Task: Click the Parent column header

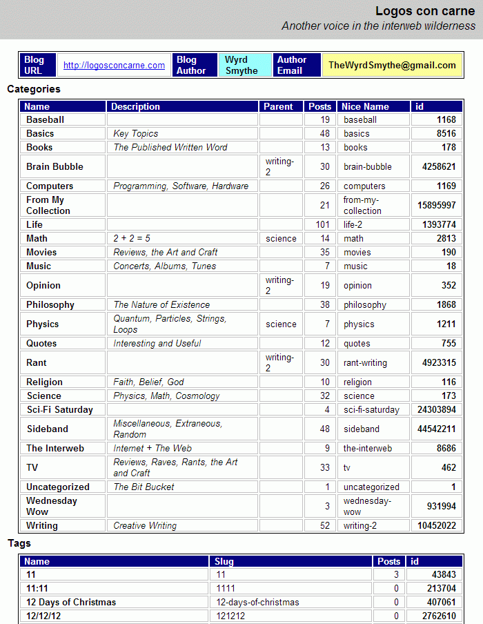Action: (x=278, y=106)
